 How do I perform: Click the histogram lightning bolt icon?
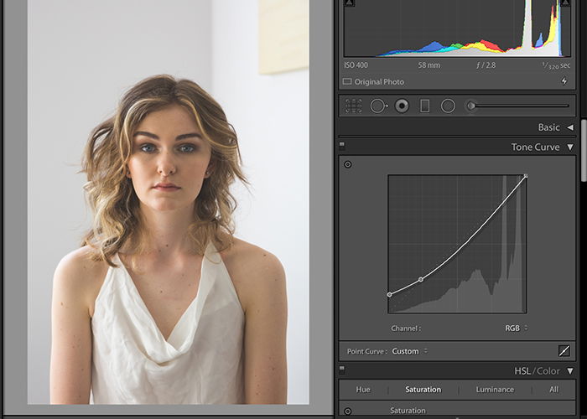point(564,81)
